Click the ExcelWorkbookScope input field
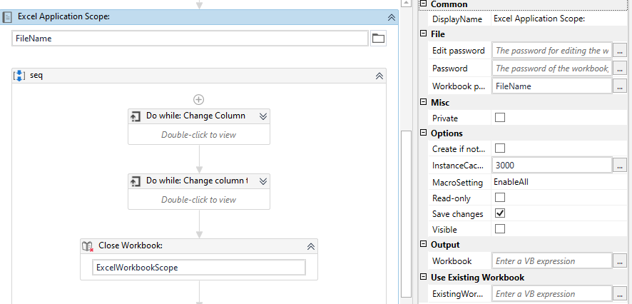 coord(199,268)
